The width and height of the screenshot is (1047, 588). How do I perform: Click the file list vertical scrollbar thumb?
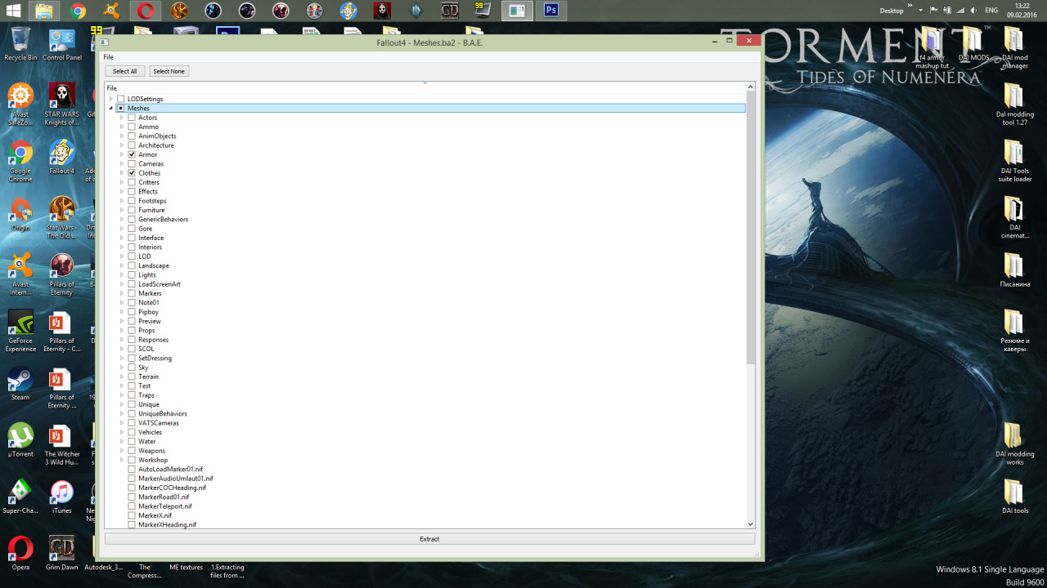pyautogui.click(x=751, y=229)
